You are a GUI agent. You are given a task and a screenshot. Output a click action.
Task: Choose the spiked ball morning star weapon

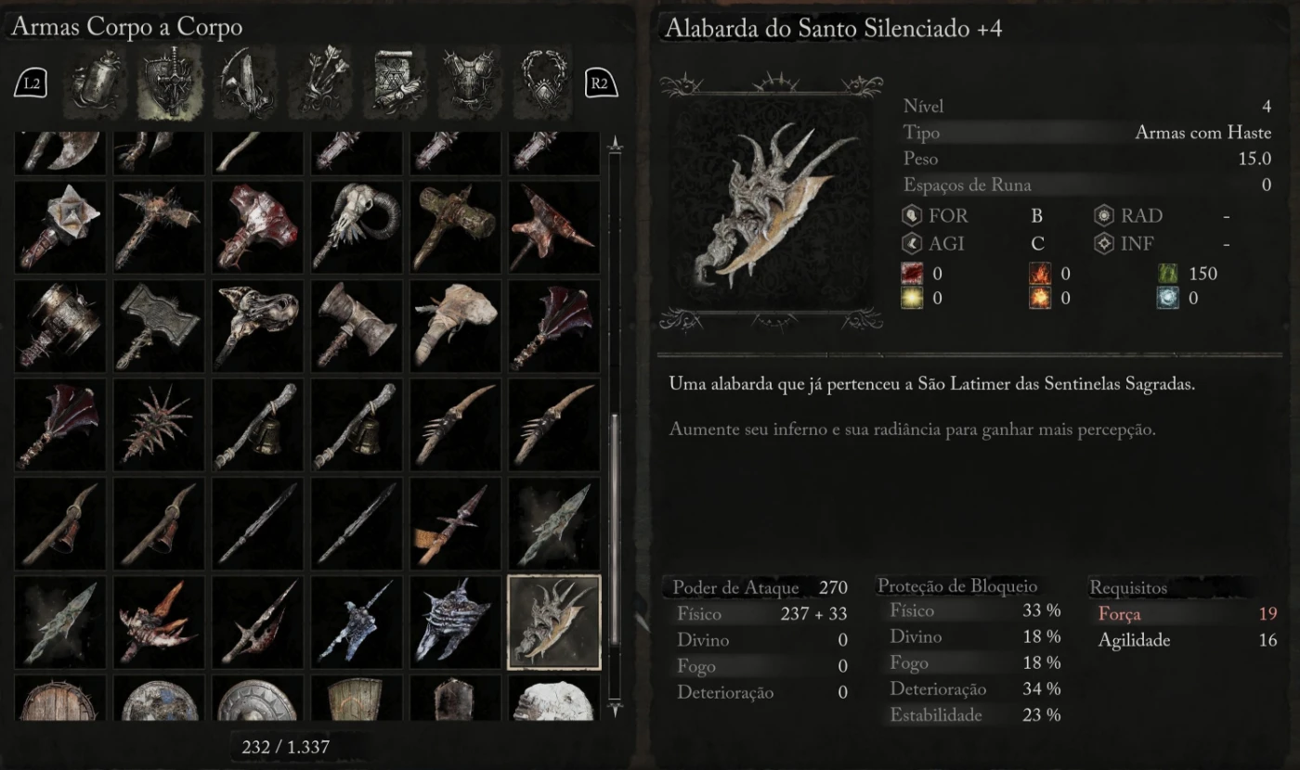point(160,424)
